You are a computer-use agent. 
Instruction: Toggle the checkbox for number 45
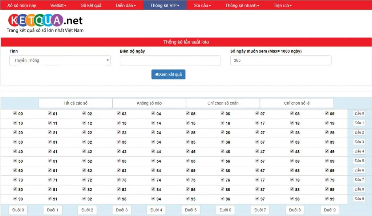click(188, 151)
